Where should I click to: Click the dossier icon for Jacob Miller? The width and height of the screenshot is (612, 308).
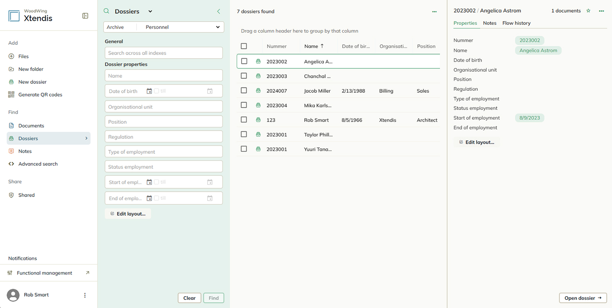(x=258, y=91)
